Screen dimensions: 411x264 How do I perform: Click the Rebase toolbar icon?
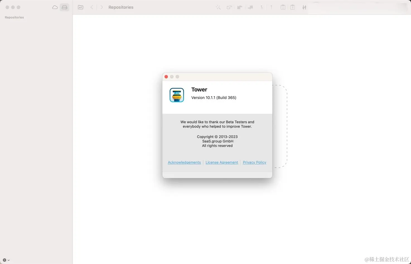pos(271,7)
